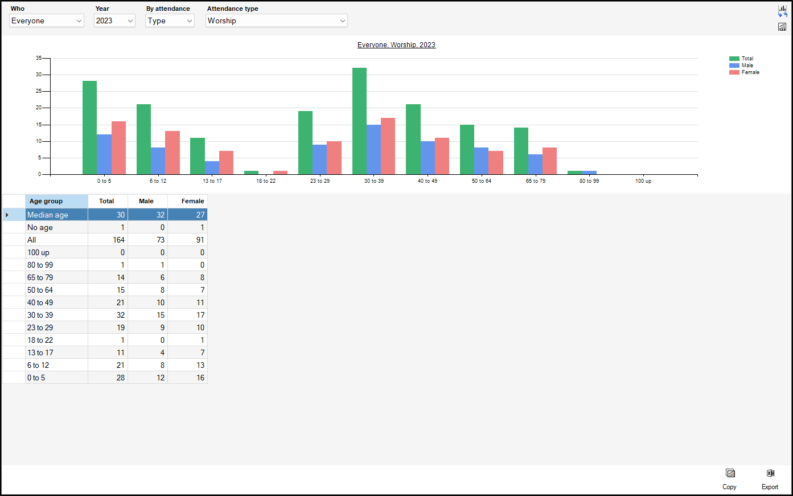Click the row pointer arrow beside Median age
793x496 pixels.
7,215
